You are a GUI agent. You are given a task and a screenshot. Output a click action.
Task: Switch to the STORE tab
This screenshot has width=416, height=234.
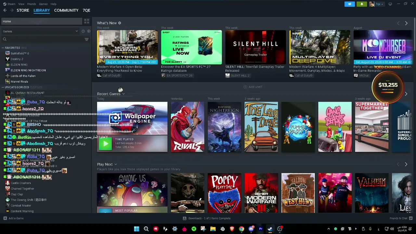click(23, 10)
